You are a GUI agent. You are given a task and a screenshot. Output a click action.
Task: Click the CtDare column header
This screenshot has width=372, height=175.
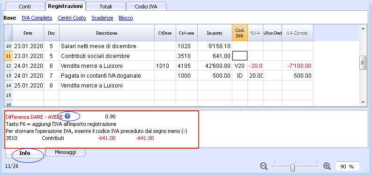(x=165, y=33)
